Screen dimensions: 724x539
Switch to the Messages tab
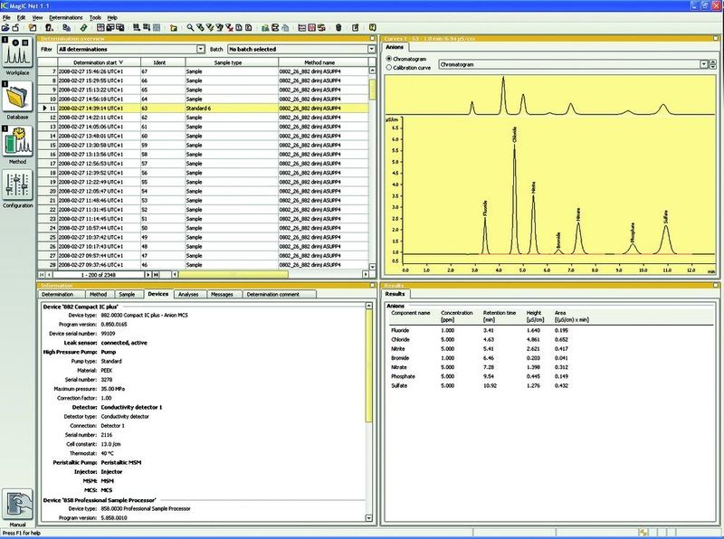[222, 295]
